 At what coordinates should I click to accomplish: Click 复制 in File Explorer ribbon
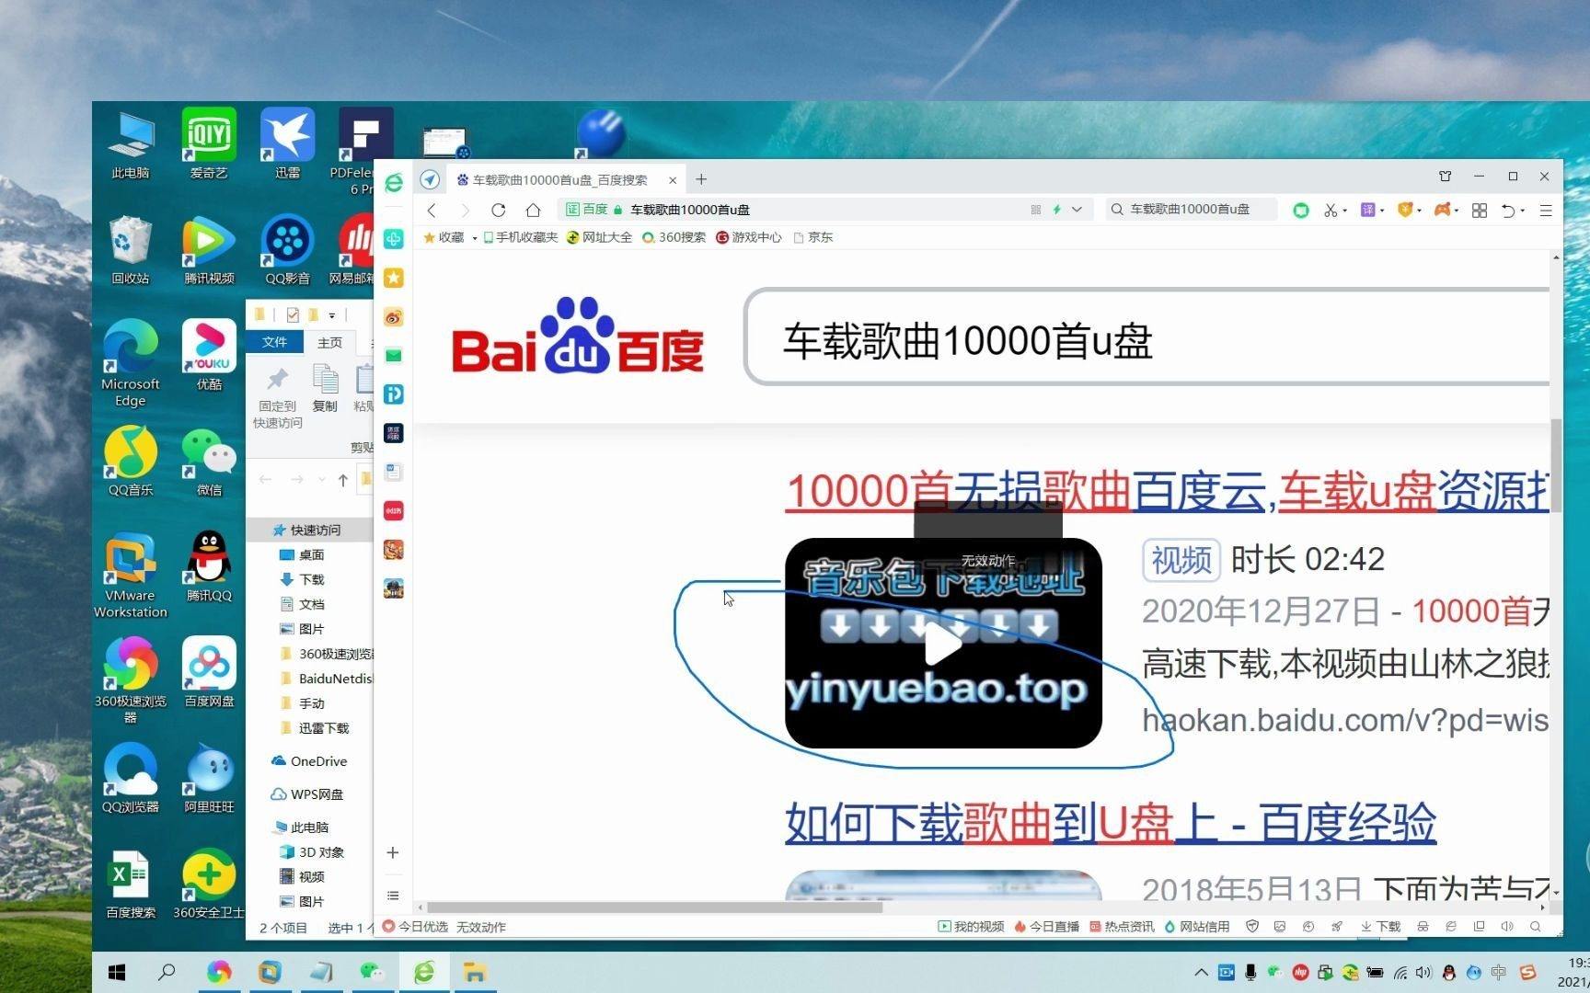[325, 388]
